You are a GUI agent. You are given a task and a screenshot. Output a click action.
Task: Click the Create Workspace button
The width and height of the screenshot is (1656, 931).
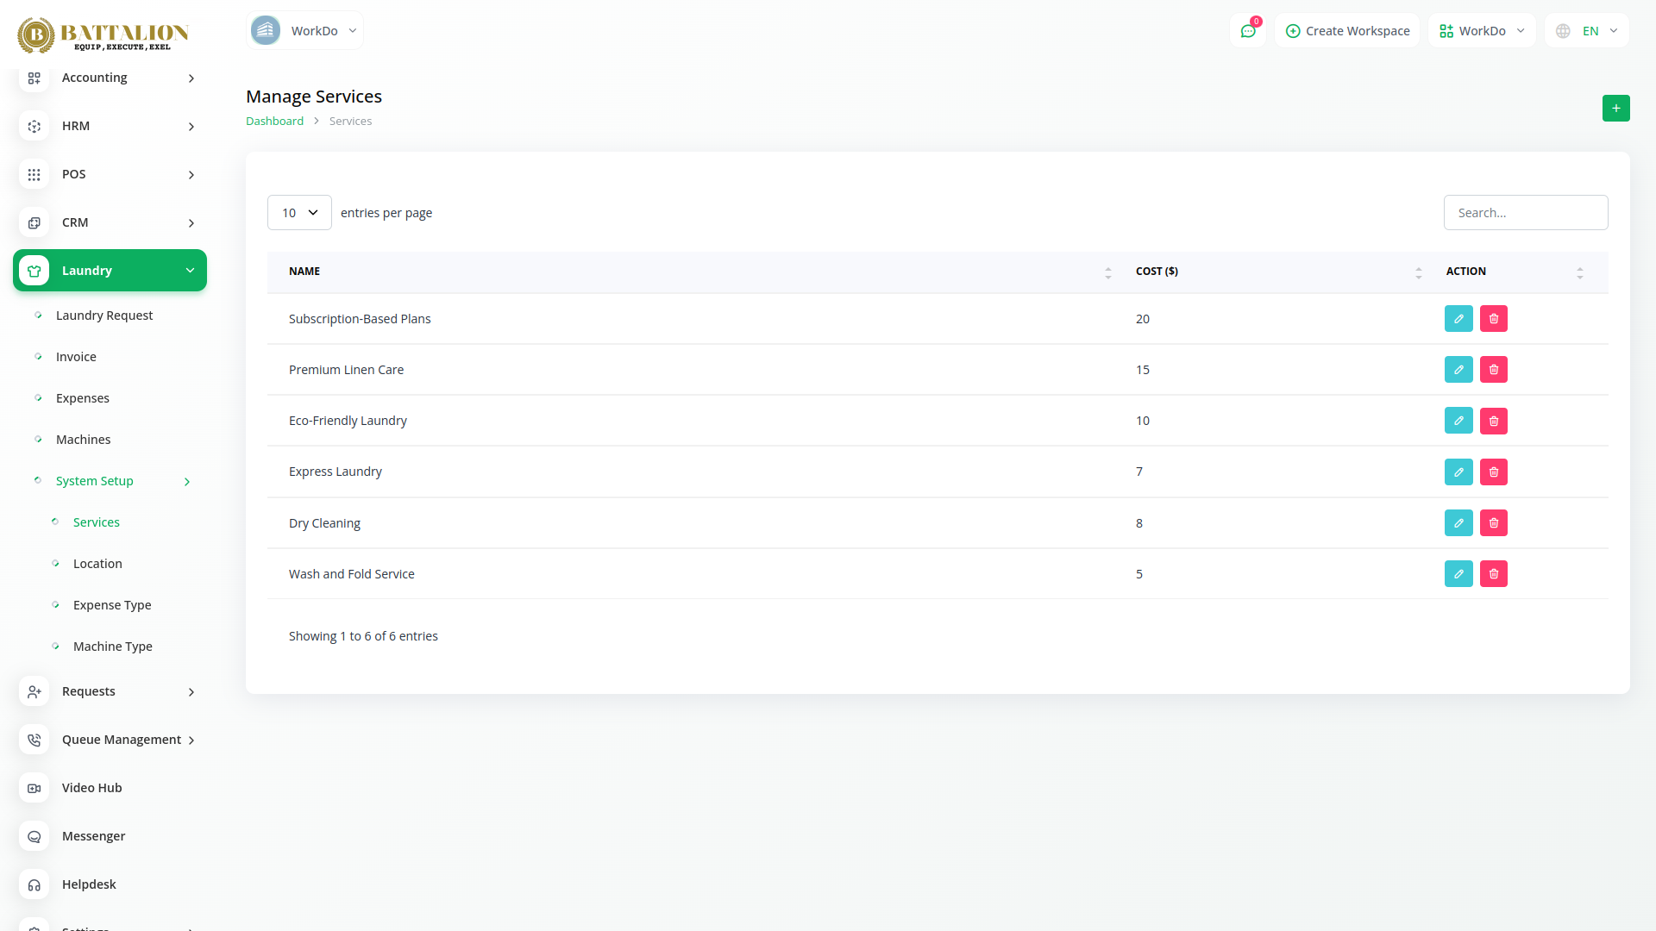[1347, 31]
